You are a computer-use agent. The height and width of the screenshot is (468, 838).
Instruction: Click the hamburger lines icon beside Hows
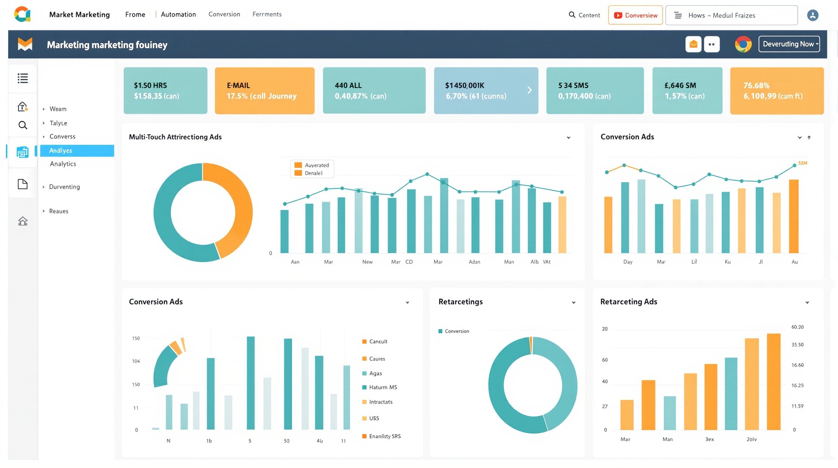(678, 15)
